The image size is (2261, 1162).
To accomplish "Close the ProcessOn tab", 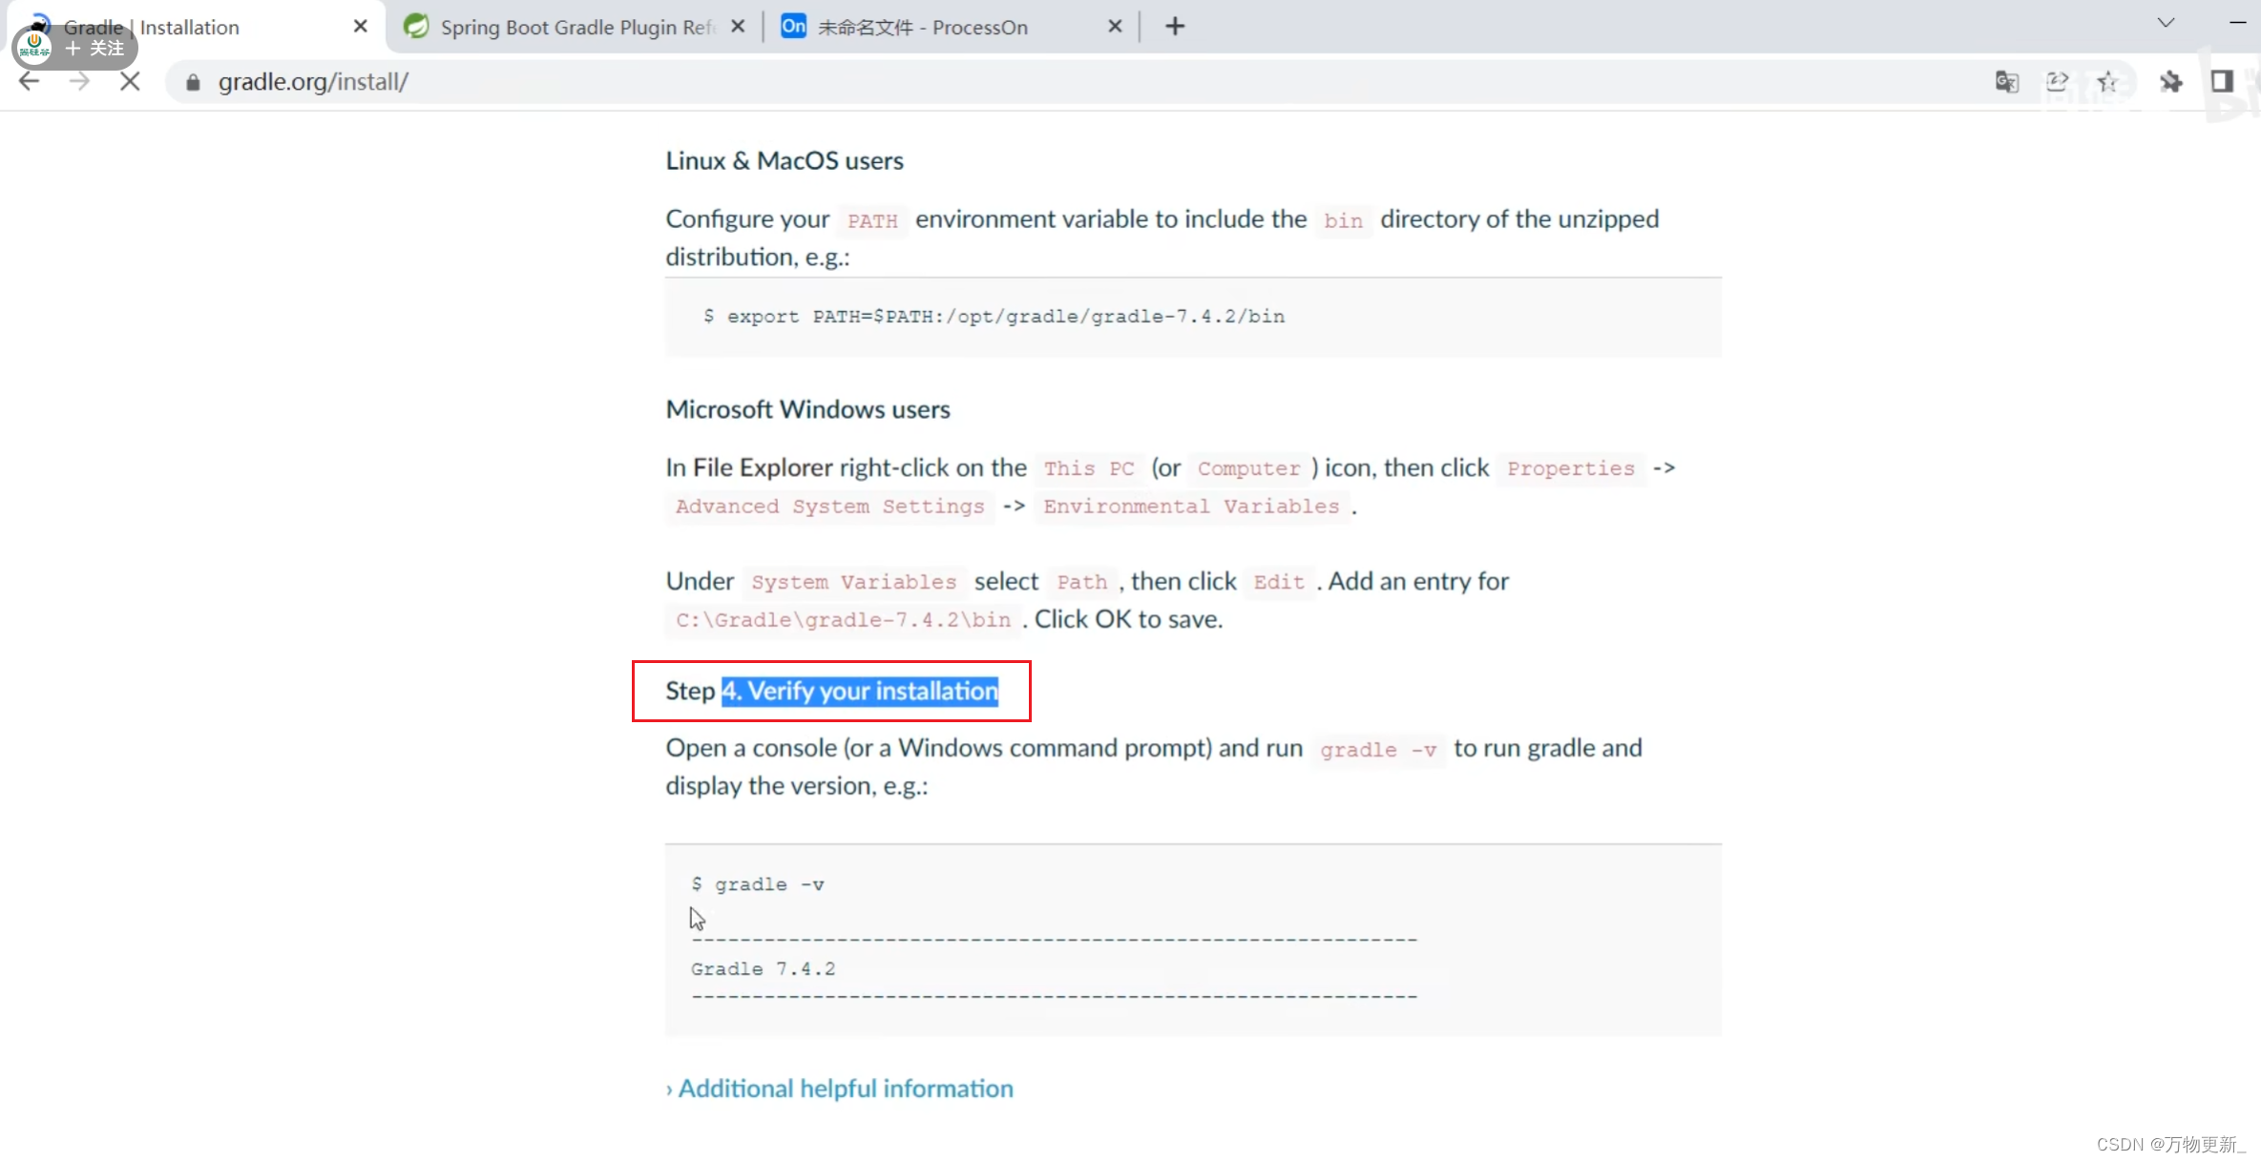I will 1115,27.
